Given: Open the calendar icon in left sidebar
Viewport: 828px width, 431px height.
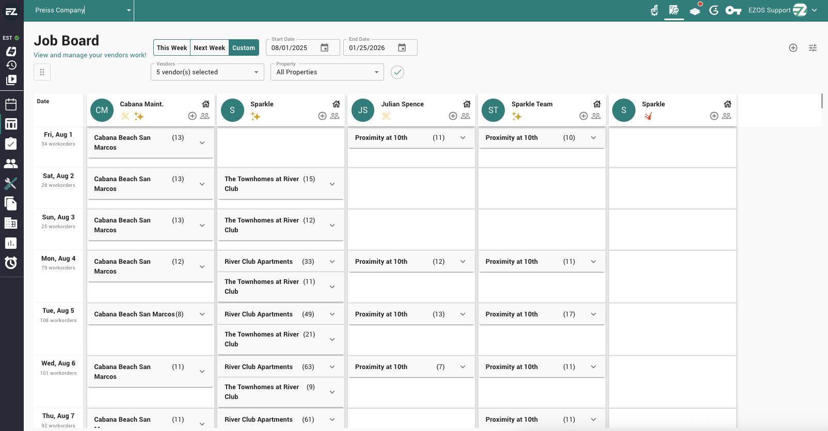Looking at the screenshot, I should click(x=11, y=104).
